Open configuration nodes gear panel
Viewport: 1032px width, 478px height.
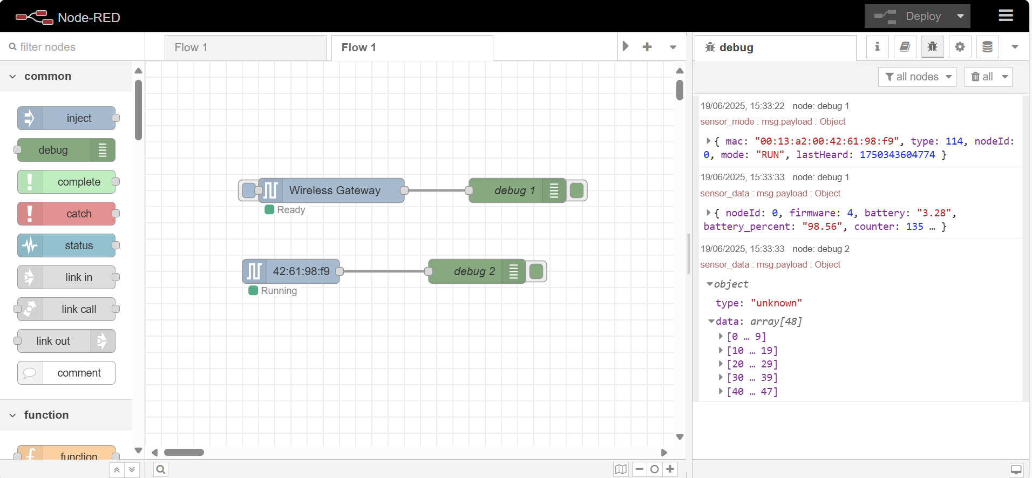[x=960, y=47]
